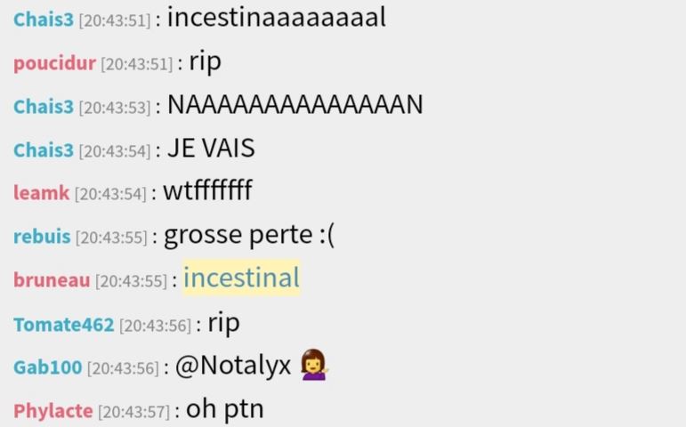
Task: Open Phylacte user profile
Action: click(x=52, y=411)
